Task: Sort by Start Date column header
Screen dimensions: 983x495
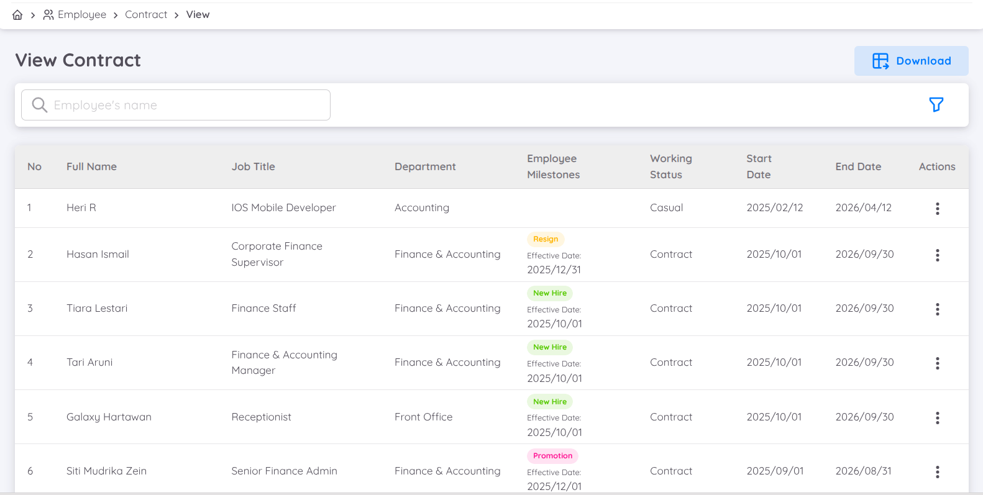Action: tap(759, 166)
